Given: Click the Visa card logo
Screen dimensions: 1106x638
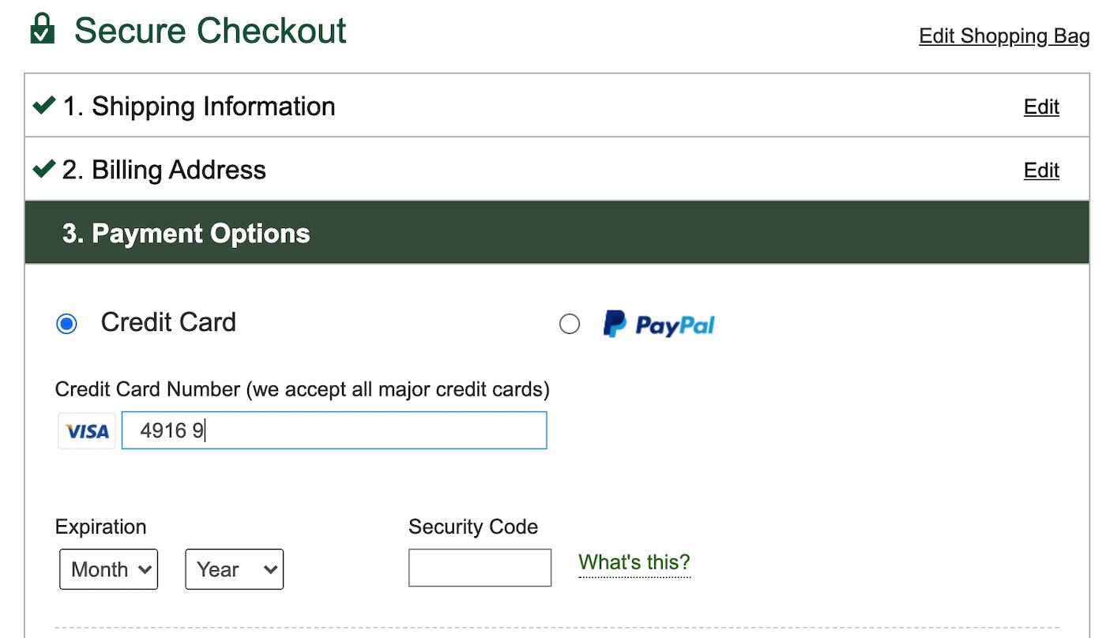Looking at the screenshot, I should pos(86,430).
